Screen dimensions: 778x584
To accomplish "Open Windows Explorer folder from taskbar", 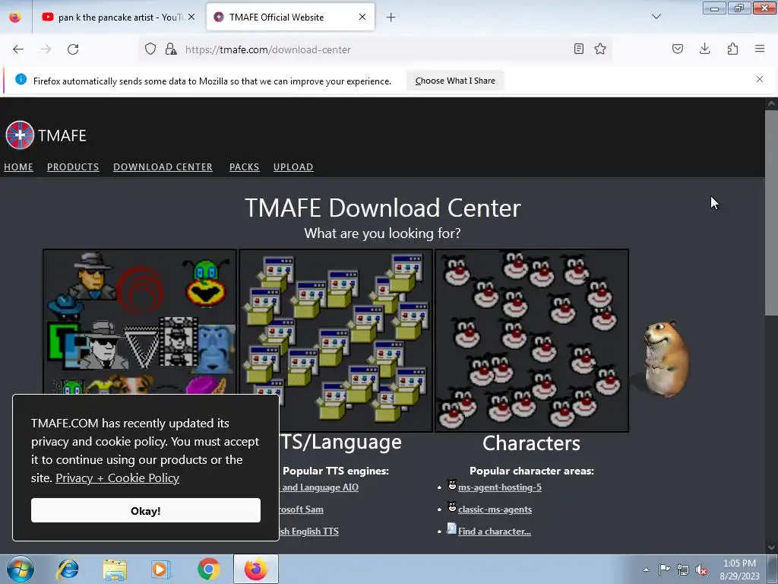I will click(x=115, y=569).
